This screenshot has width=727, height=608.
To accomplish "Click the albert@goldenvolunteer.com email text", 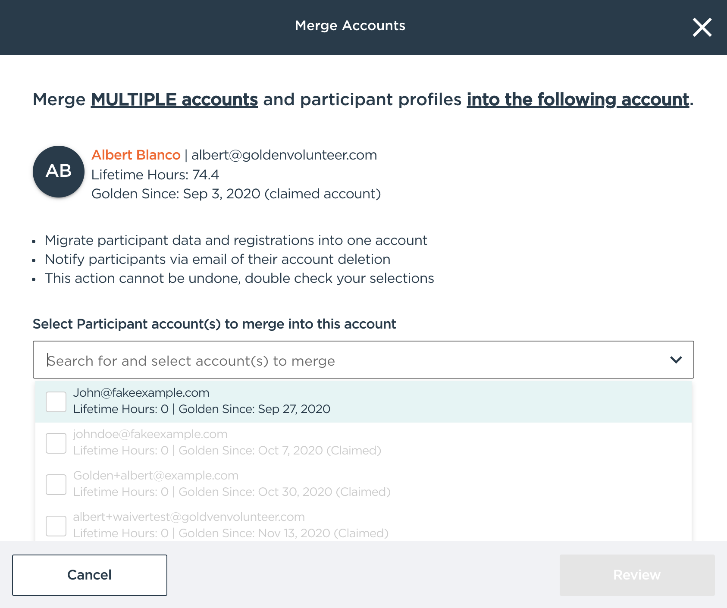I will [284, 155].
